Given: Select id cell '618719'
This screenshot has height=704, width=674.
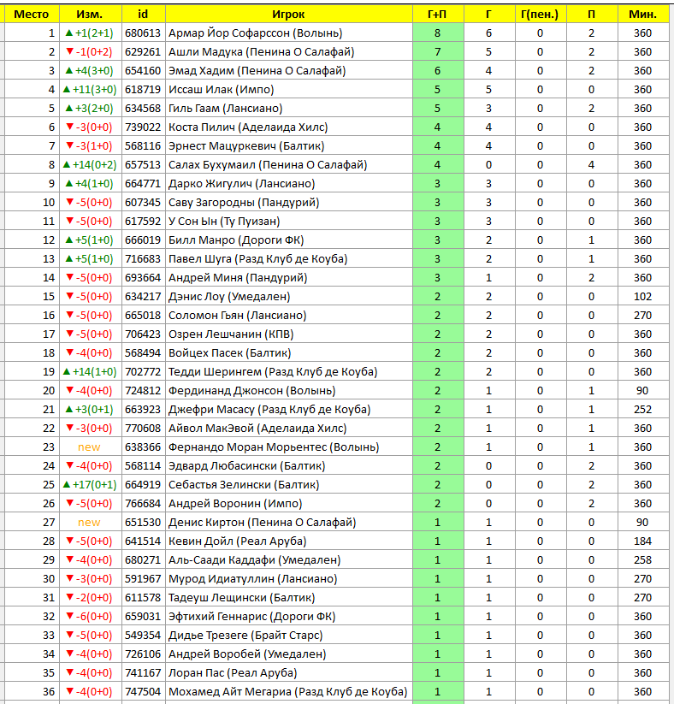Looking at the screenshot, I should click(143, 89).
